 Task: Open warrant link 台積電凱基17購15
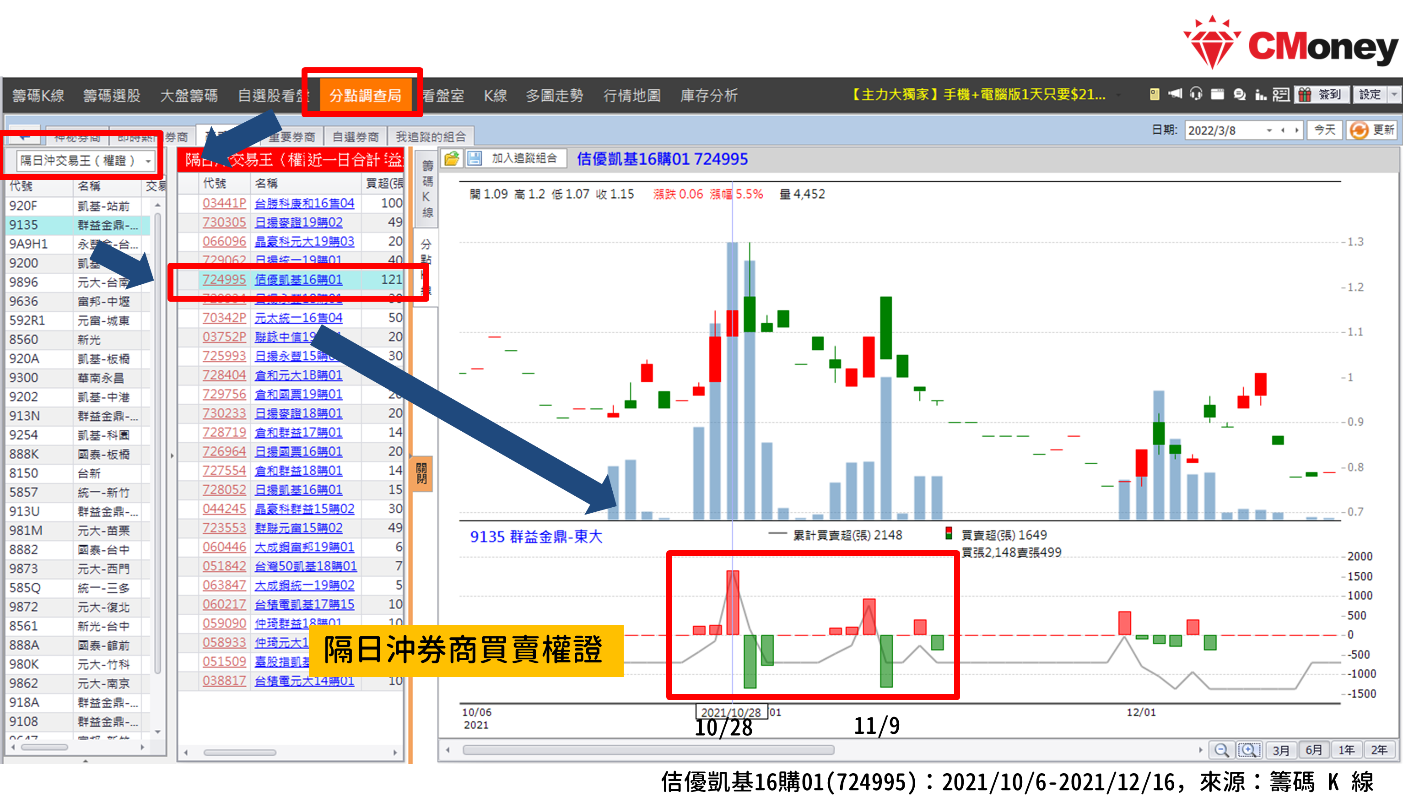(x=304, y=604)
